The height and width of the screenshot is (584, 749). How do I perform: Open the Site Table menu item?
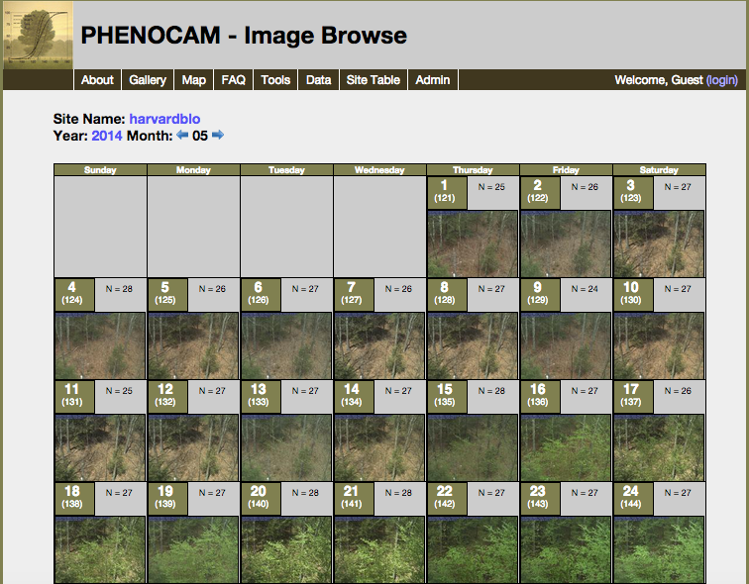coord(374,79)
